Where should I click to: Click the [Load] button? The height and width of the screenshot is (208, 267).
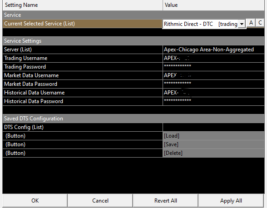(x=213, y=136)
